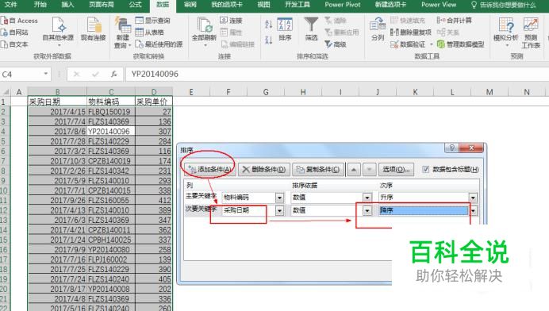Expand primary key order dropdown 升序
The image size is (549, 311).
[x=473, y=198]
